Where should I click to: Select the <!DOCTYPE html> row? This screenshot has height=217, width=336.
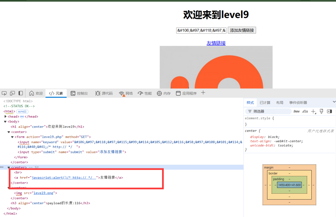(x=18, y=101)
